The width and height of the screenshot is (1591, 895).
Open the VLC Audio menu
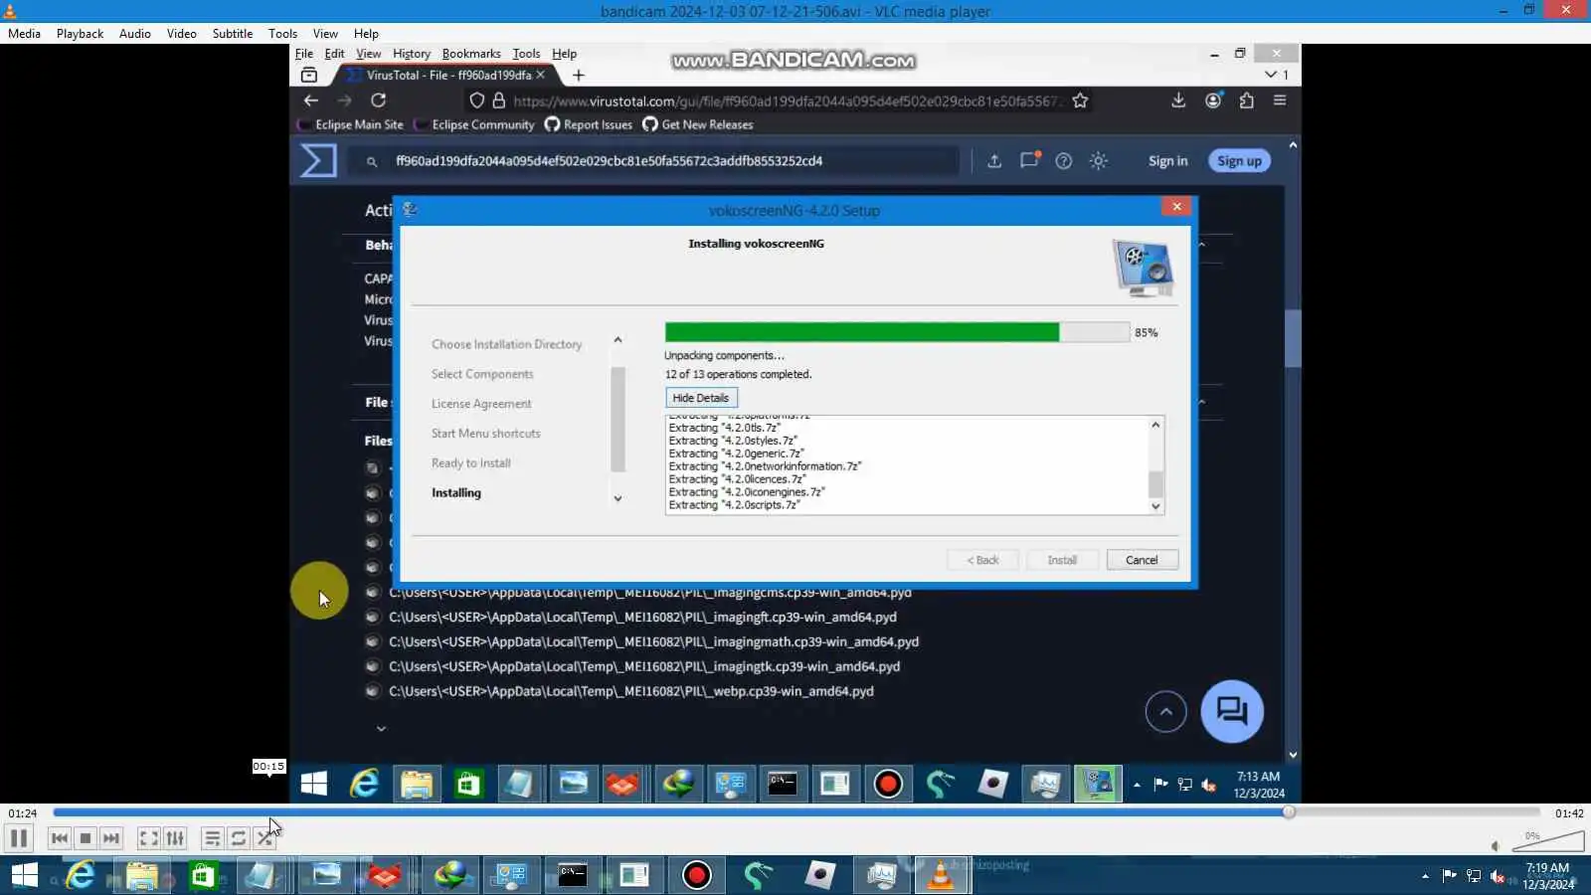135,33
